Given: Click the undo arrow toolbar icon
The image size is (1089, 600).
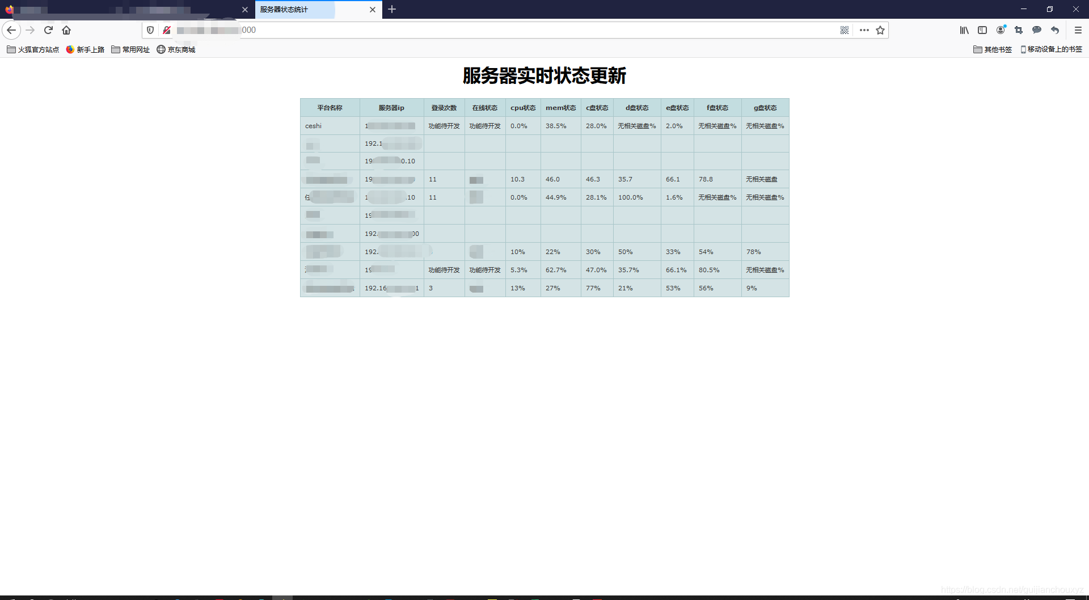Looking at the screenshot, I should tap(1055, 30).
